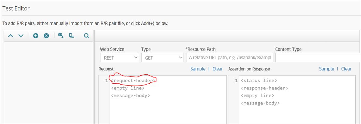Move the selected R/R pair down
Screen dimensions: 361x124
coord(21,36)
